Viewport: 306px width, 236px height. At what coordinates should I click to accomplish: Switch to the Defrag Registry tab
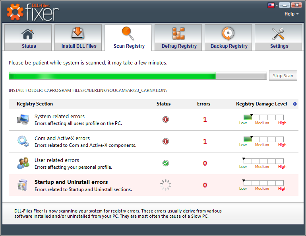[178, 37]
